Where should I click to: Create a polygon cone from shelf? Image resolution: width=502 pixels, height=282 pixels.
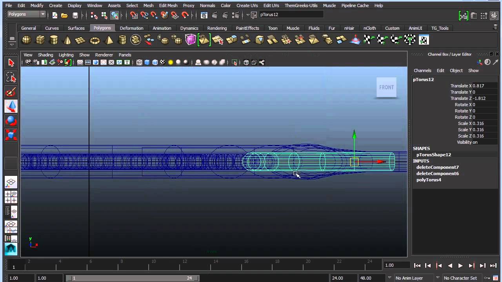[67, 40]
